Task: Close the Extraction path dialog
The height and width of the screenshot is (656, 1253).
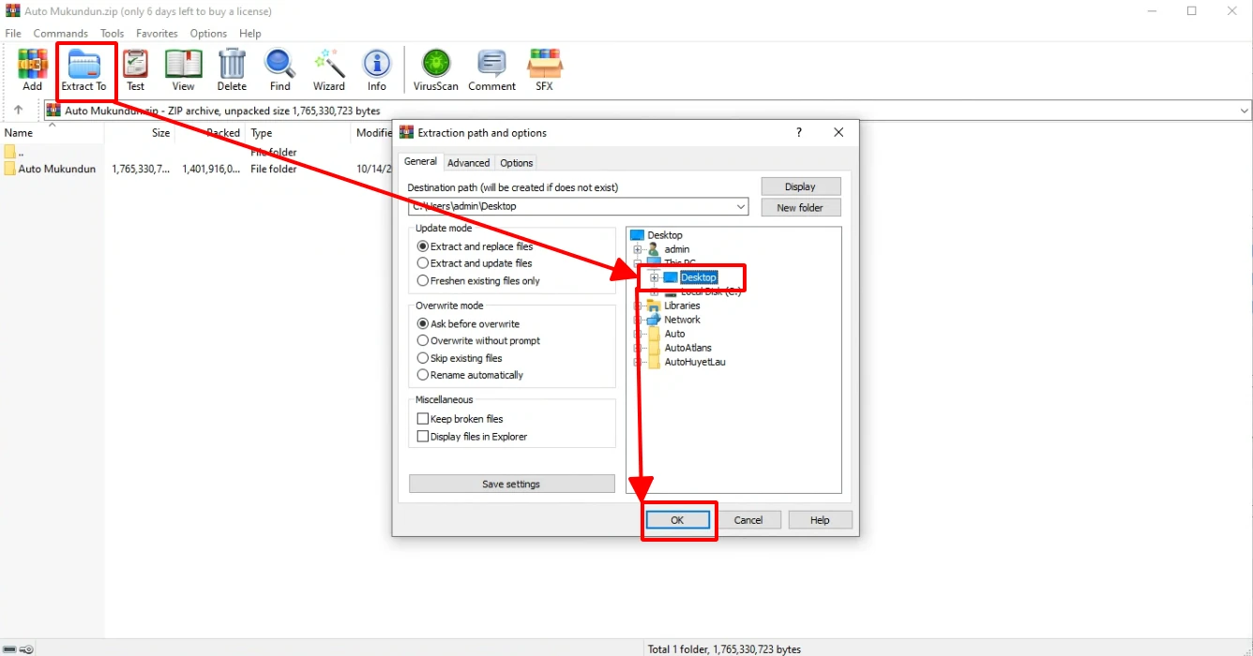Action: coord(838,132)
